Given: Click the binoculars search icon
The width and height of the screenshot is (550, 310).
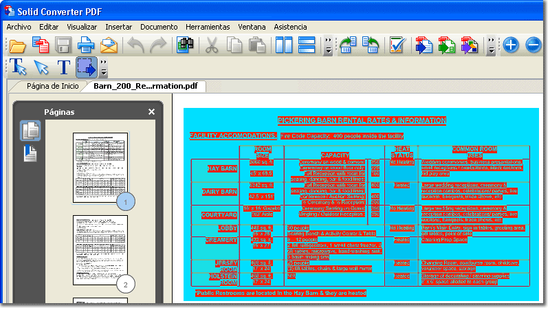Looking at the screenshot, I should (184, 46).
